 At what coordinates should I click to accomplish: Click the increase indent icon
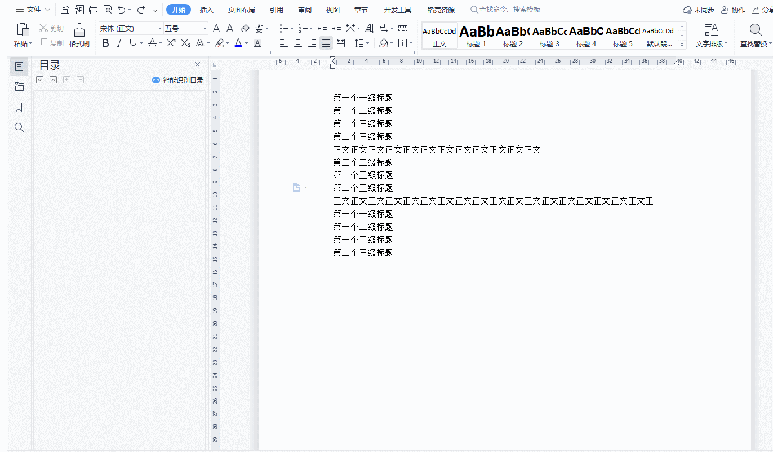point(336,28)
